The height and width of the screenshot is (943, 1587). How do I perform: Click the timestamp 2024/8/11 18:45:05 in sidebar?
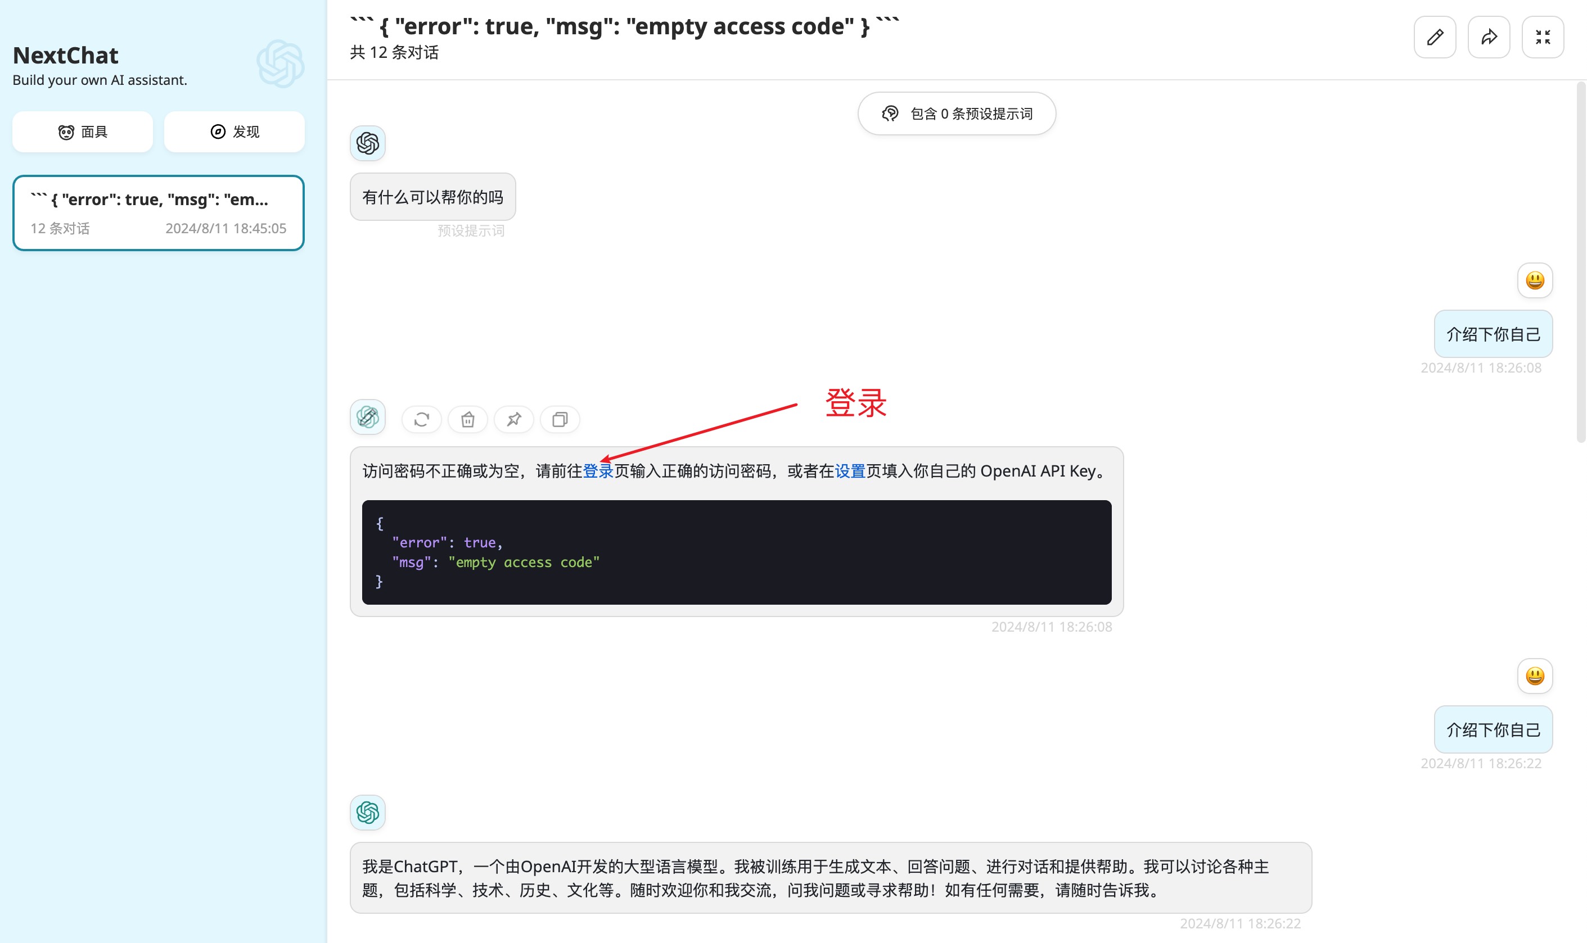[x=226, y=228]
